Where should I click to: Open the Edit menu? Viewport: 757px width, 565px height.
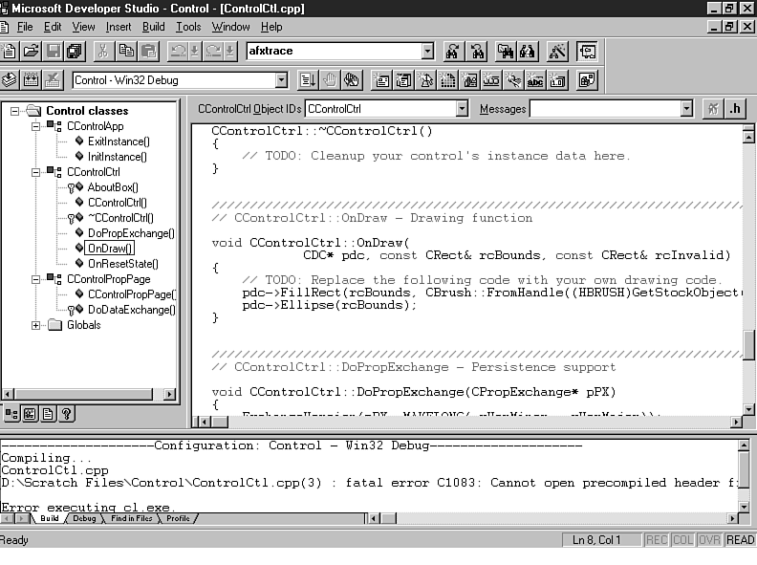tap(53, 27)
